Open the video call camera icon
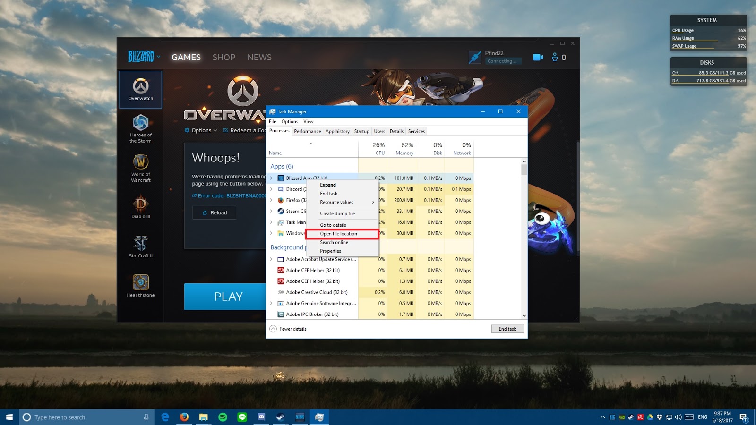756x425 pixels. pyautogui.click(x=538, y=57)
